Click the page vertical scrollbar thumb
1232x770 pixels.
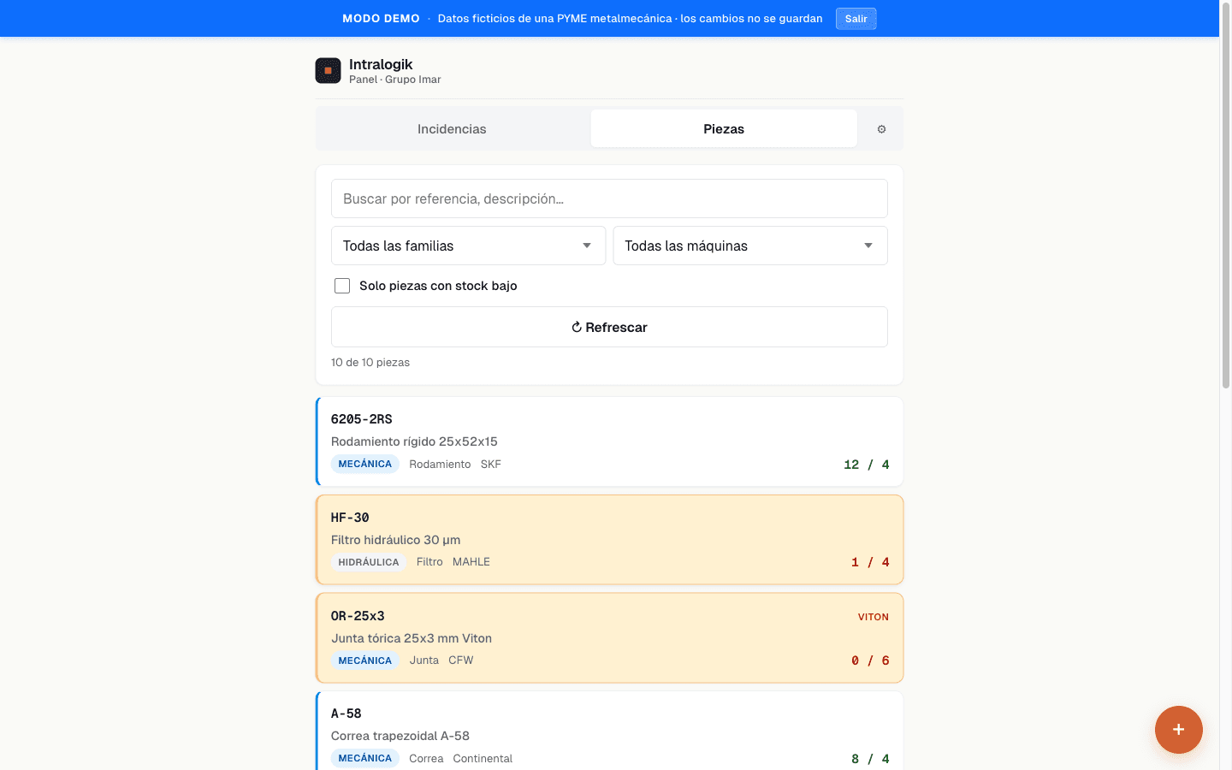click(x=1225, y=197)
